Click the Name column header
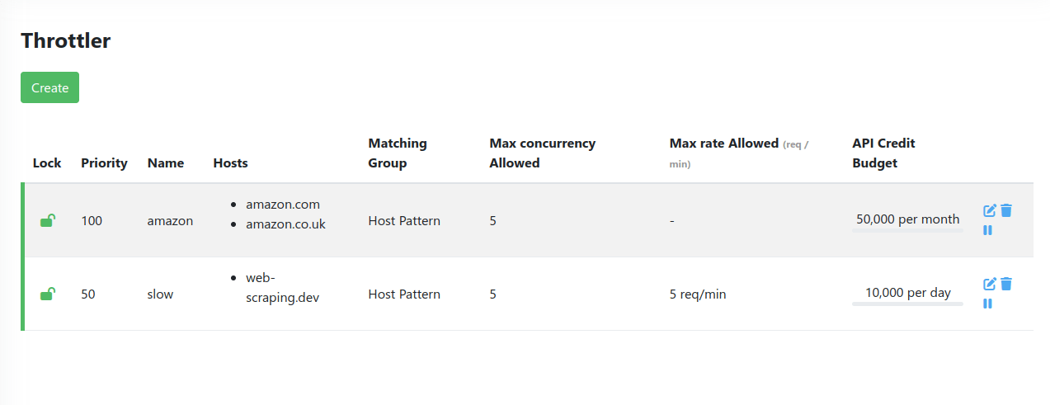The width and height of the screenshot is (1050, 405). 166,163
